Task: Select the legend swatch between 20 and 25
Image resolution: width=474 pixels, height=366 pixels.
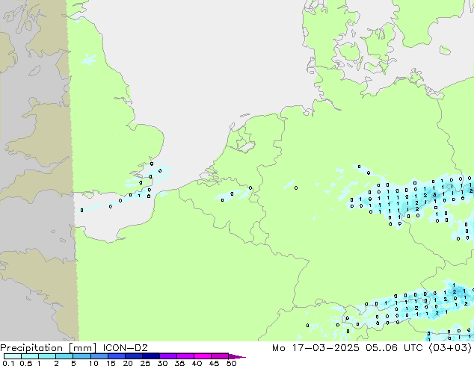Action: 133,356
